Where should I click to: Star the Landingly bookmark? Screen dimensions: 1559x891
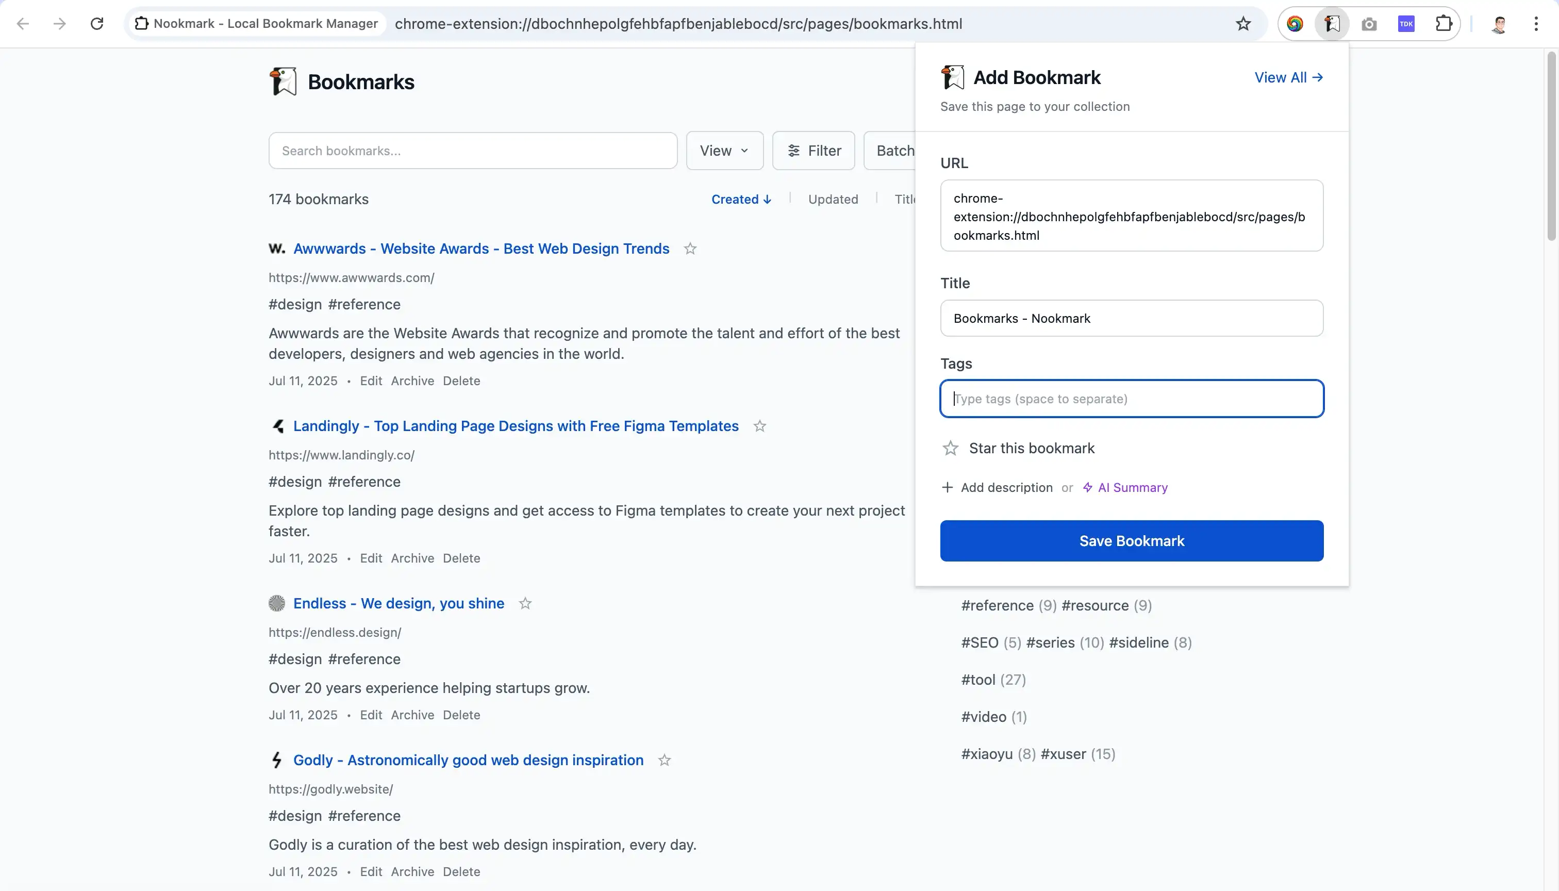tap(759, 426)
